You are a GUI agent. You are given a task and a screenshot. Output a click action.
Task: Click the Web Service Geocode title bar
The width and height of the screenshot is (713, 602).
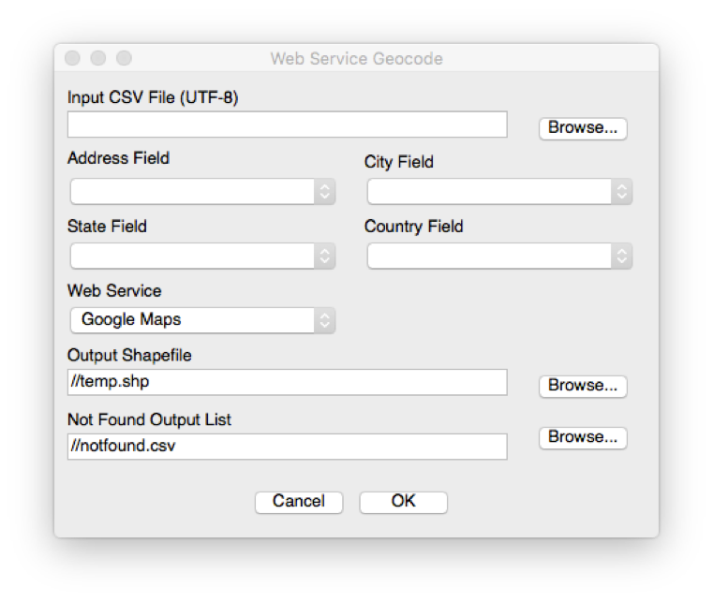tap(356, 59)
